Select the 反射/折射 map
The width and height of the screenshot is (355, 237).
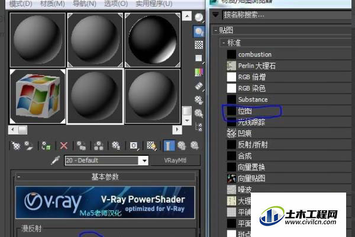[290, 145]
